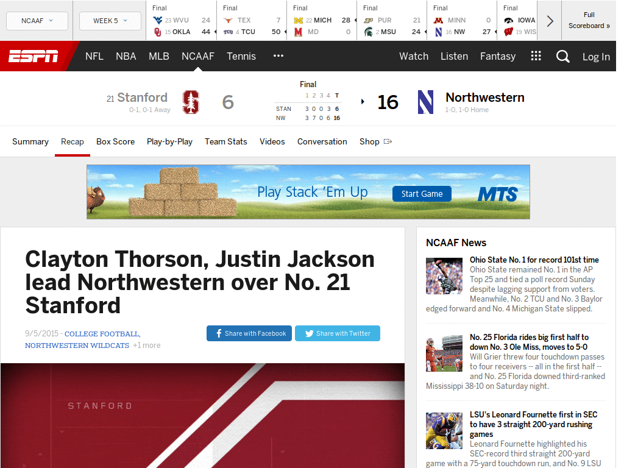Click the Northwestern Wildcats logo
Viewport: 624px width, 468px height.
point(425,102)
